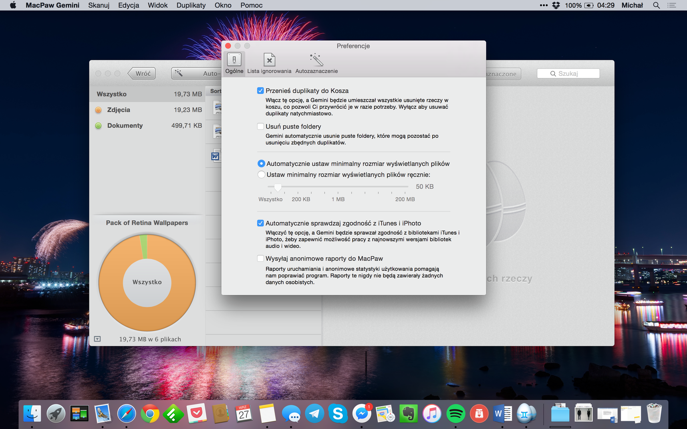Open the Okno menu
Image resolution: width=687 pixels, height=429 pixels.
(223, 5)
